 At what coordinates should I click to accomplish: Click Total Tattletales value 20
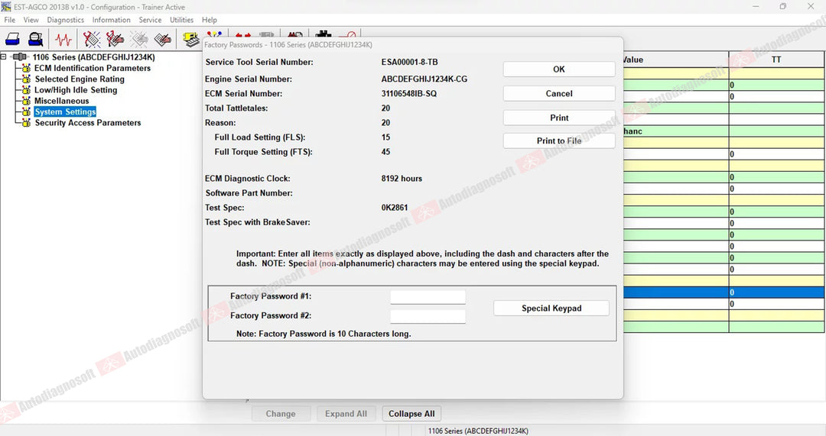coord(385,108)
